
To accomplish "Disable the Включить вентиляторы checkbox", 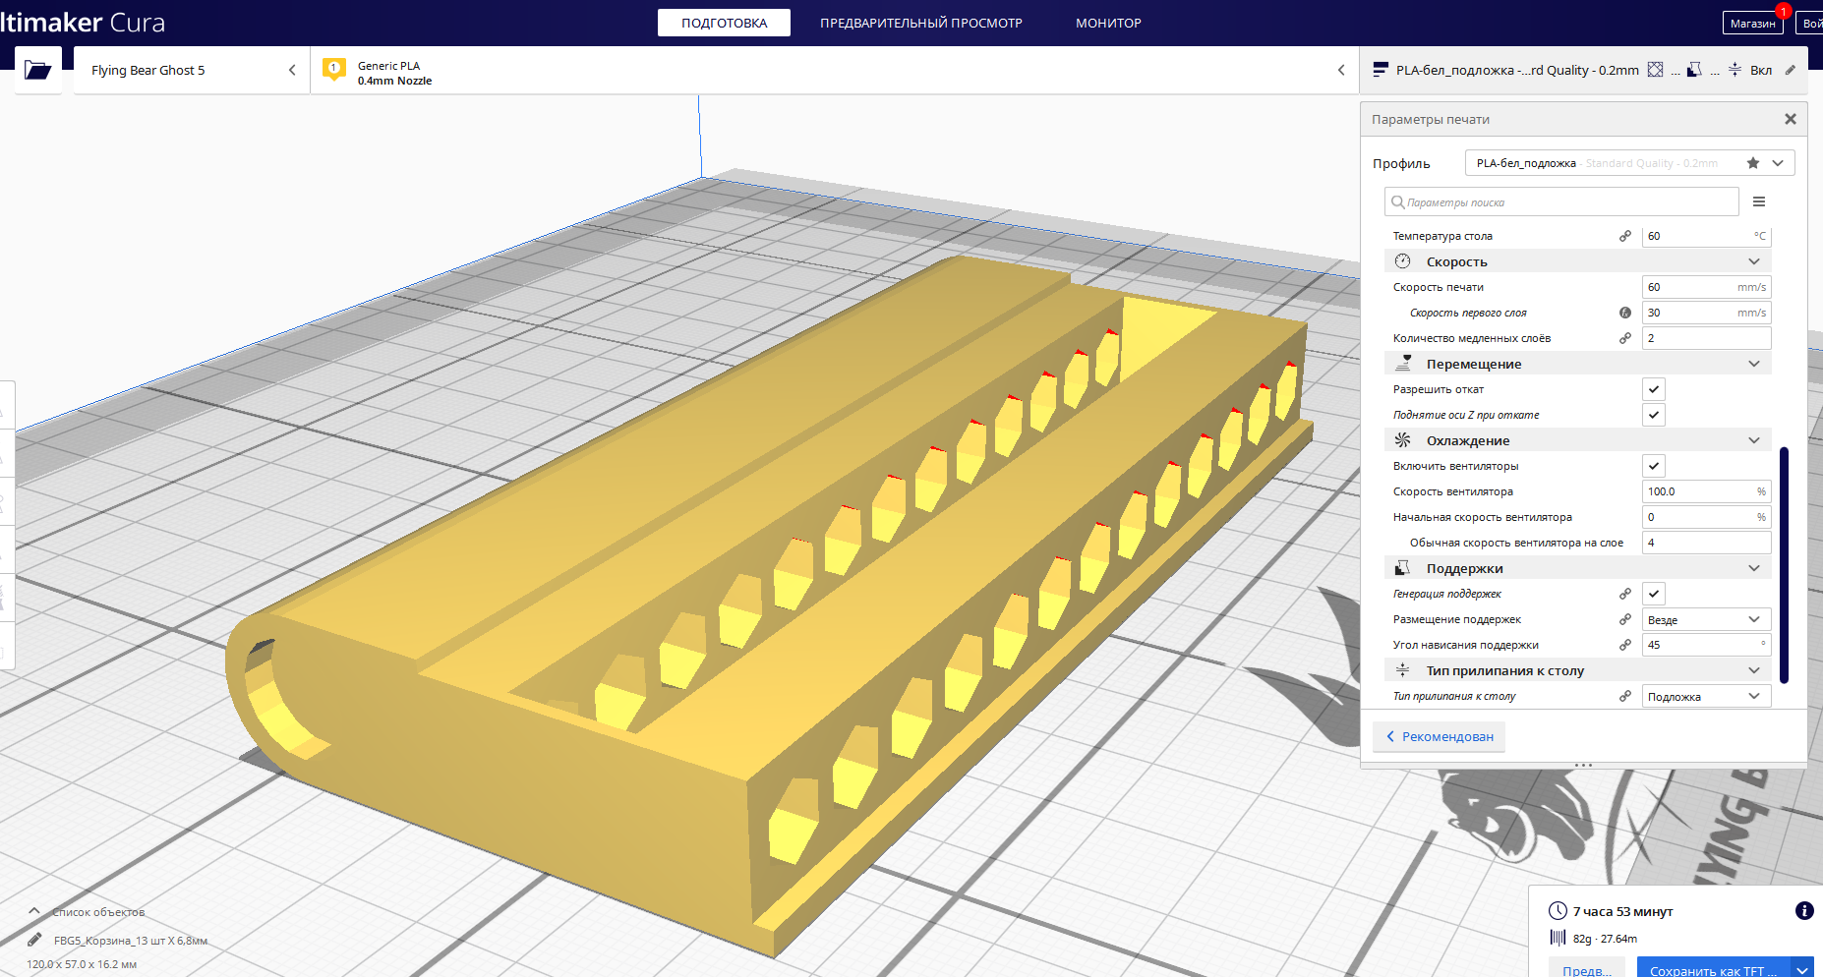I will click(1653, 466).
